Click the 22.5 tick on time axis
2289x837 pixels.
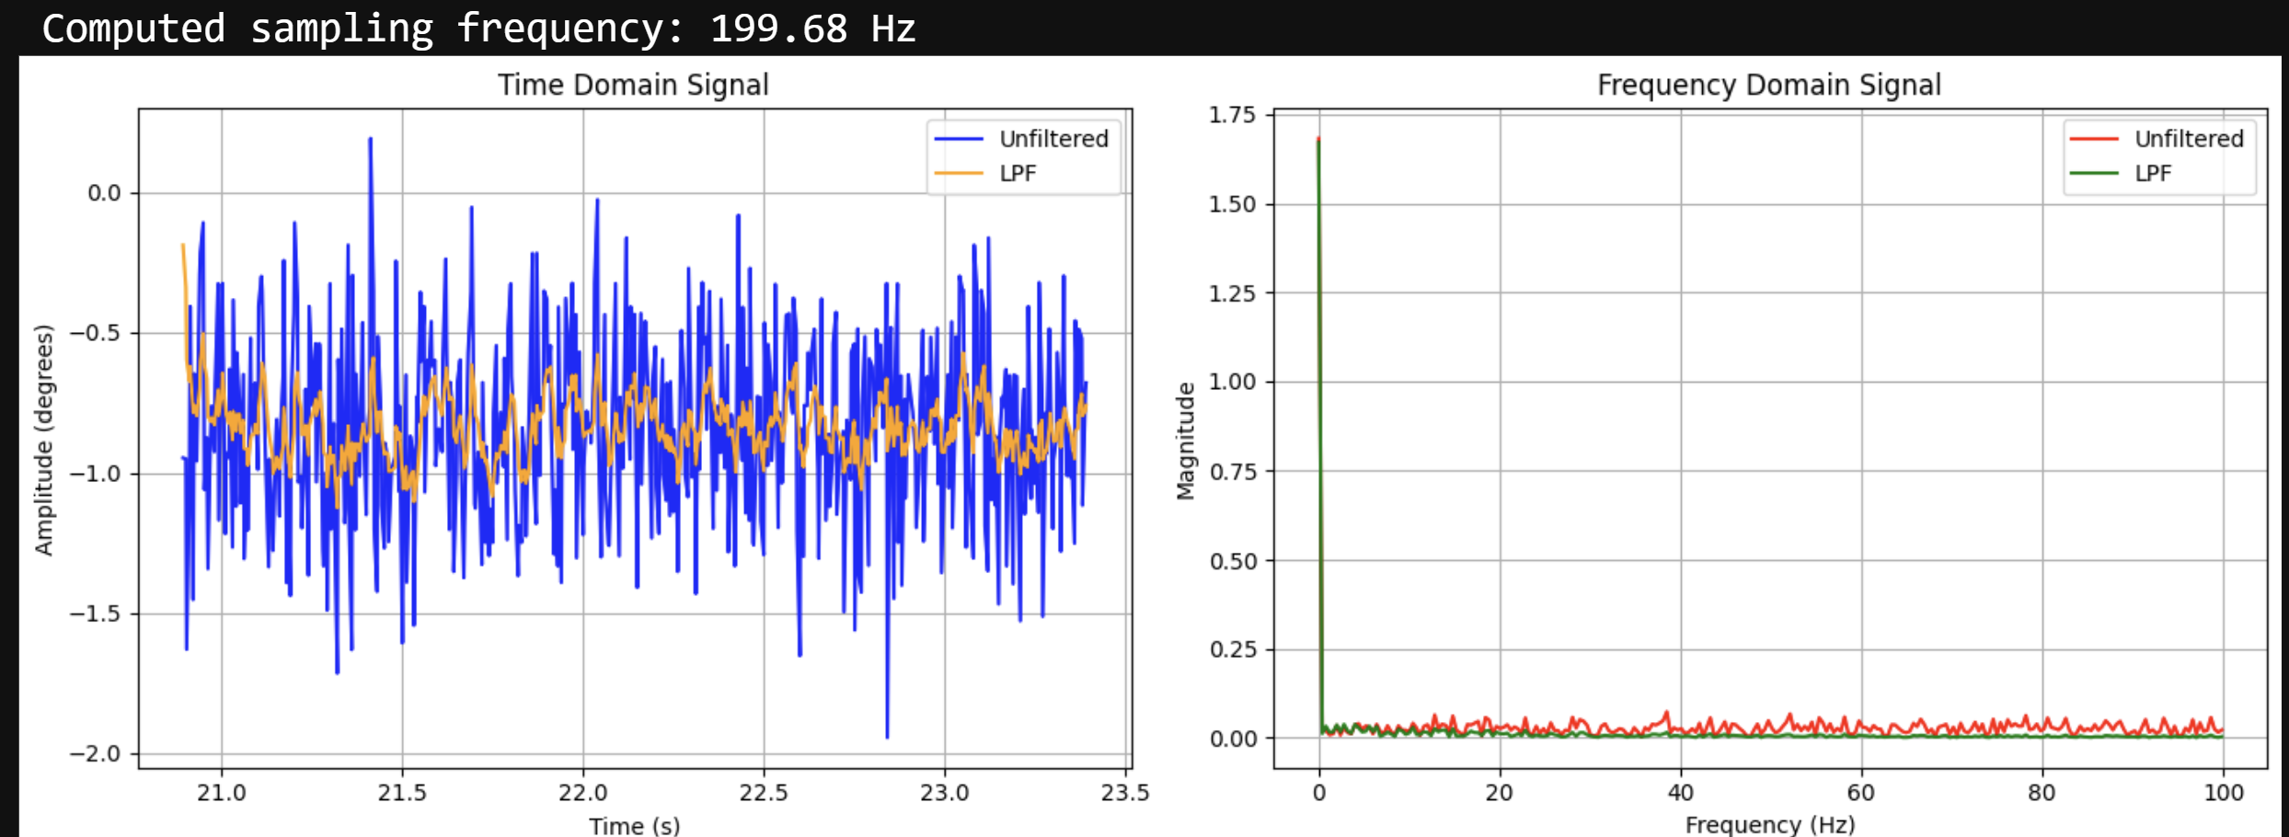tap(764, 793)
